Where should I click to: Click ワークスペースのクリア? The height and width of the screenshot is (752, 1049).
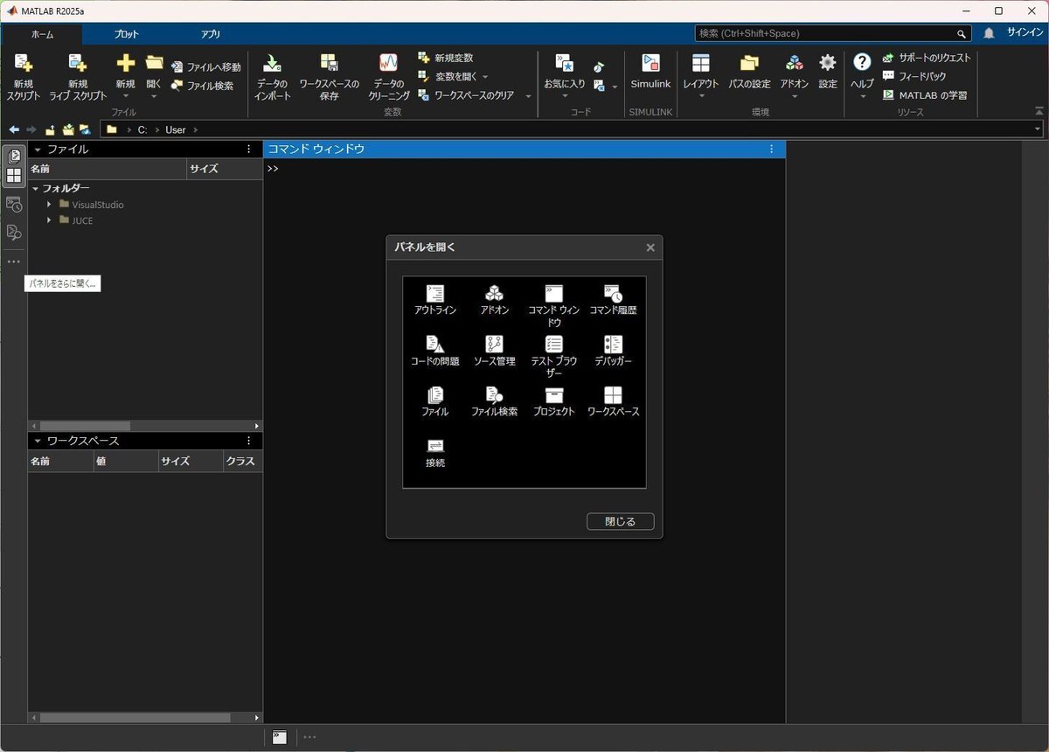tap(466, 94)
